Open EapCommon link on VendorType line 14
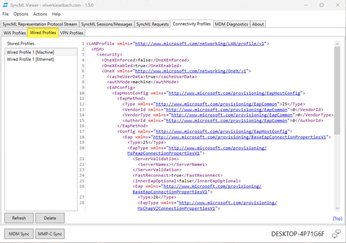The width and height of the screenshot is (346, 243). coord(232,115)
